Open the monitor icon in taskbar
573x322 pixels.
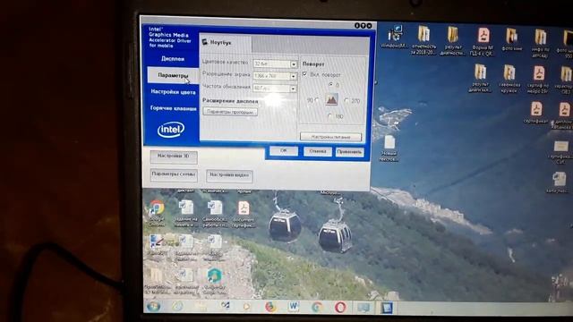pos(363,308)
